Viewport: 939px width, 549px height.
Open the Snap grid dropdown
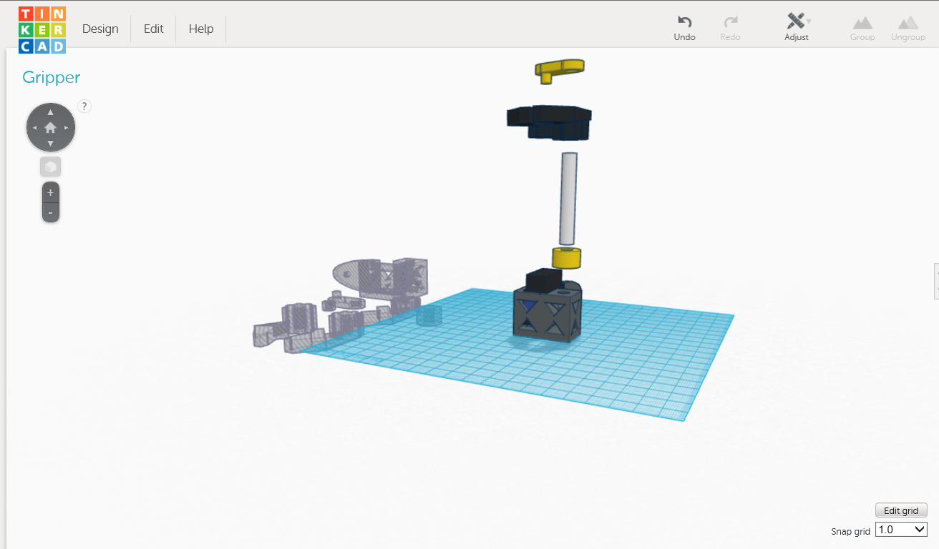click(x=900, y=529)
